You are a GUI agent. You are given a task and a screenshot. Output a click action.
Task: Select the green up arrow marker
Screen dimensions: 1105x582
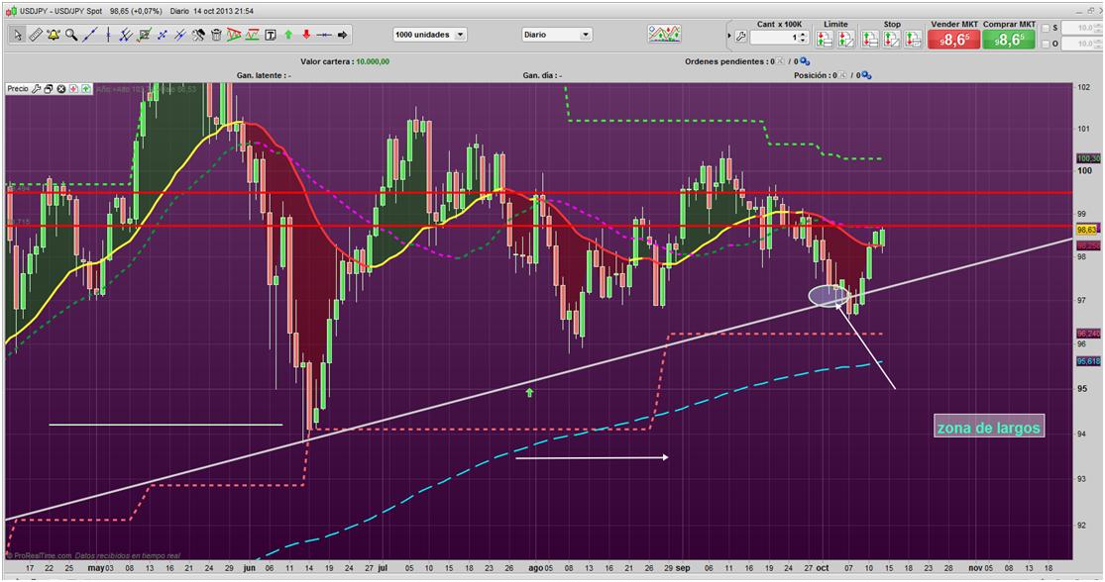tap(289, 36)
